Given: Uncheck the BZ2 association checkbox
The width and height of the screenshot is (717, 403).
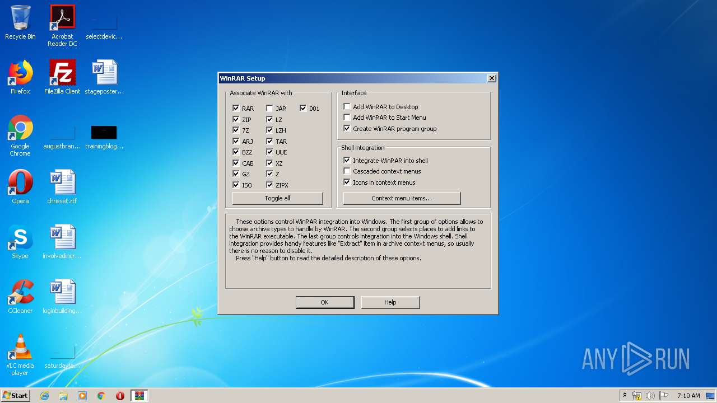Looking at the screenshot, I should pyautogui.click(x=236, y=152).
